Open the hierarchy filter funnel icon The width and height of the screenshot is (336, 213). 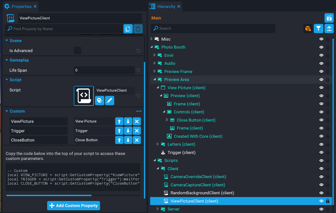pyautogui.click(x=319, y=29)
